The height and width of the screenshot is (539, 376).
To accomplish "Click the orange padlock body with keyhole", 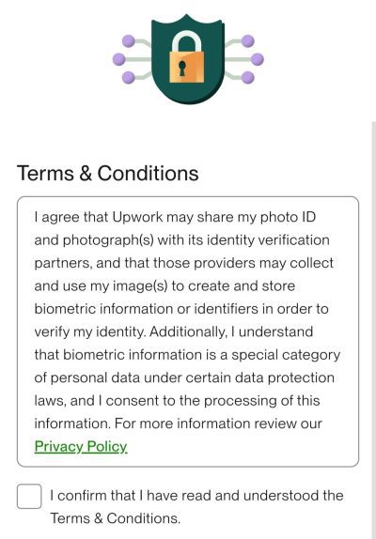I will tap(187, 68).
